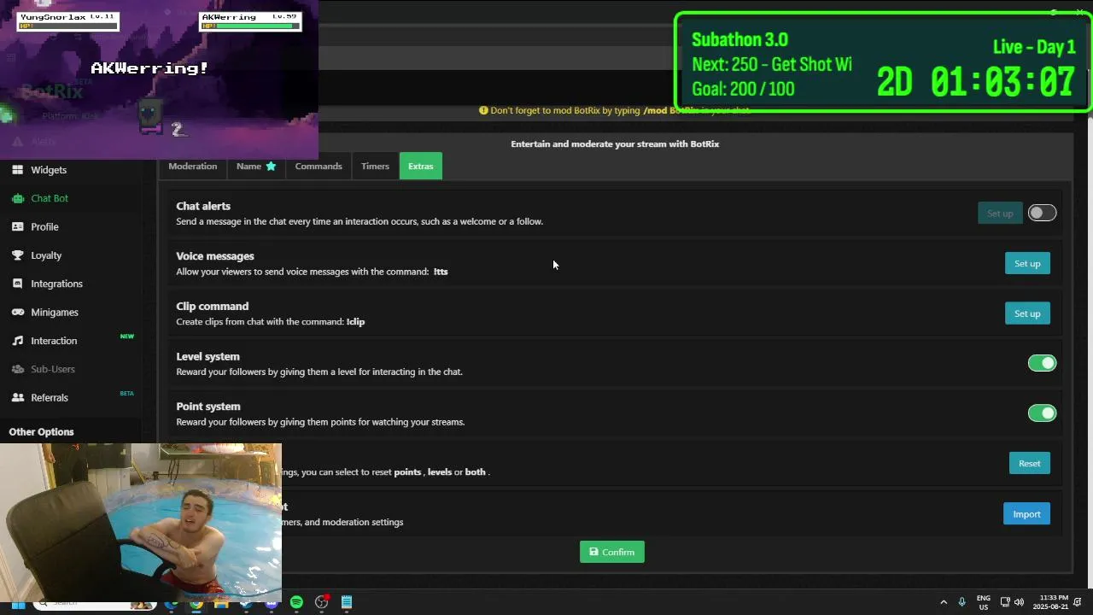
Task: Click the Integrations icon in sidebar
Action: [17, 284]
